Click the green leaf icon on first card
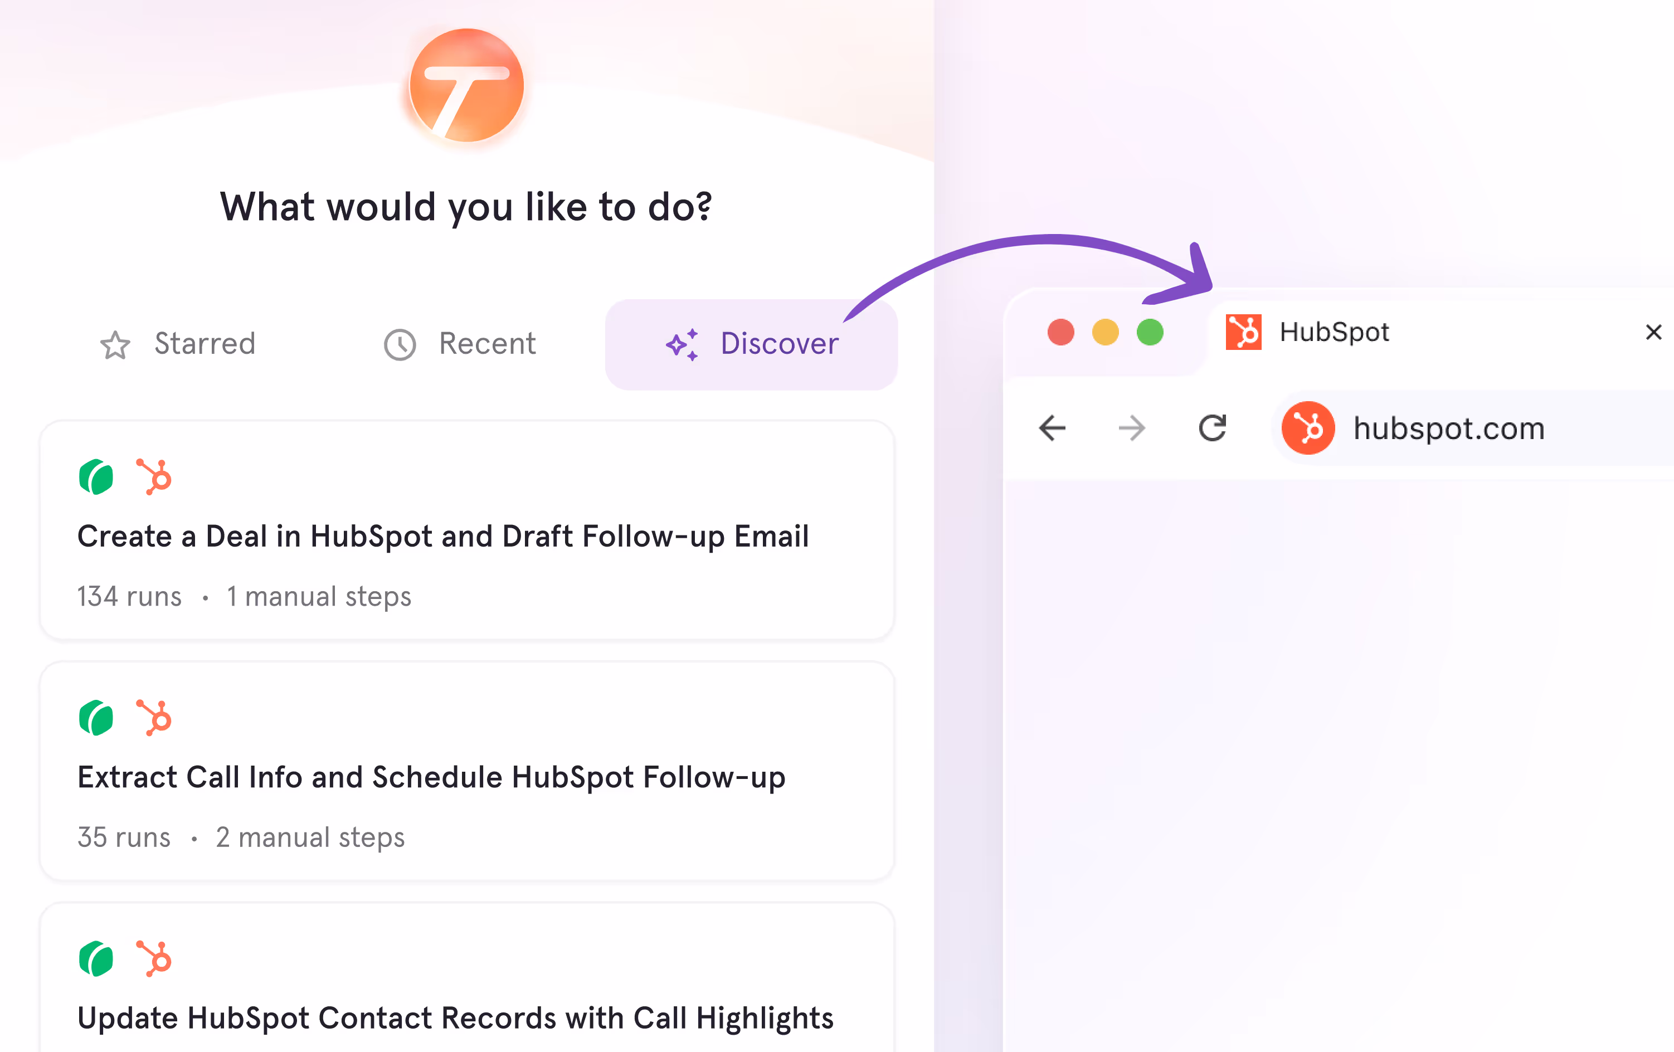This screenshot has height=1052, width=1674. [x=96, y=477]
